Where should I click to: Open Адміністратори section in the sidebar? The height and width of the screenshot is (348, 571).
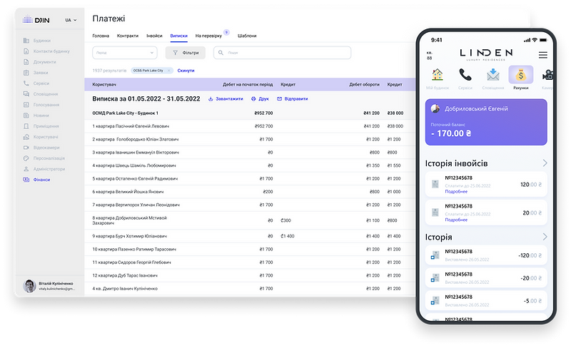44,169
